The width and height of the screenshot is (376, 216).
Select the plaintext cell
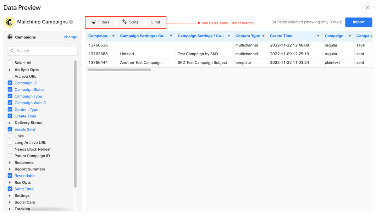point(338,62)
